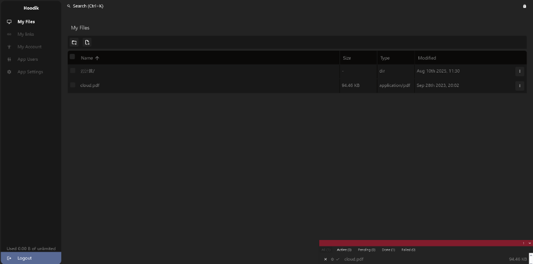Viewport: 533px width, 264px height.
Task: Click the upload file icon
Action: click(x=87, y=43)
